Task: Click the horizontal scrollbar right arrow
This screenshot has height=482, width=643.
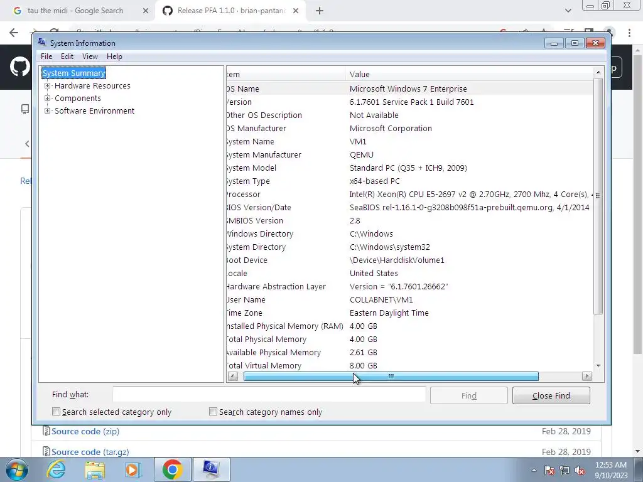Action: (587, 376)
